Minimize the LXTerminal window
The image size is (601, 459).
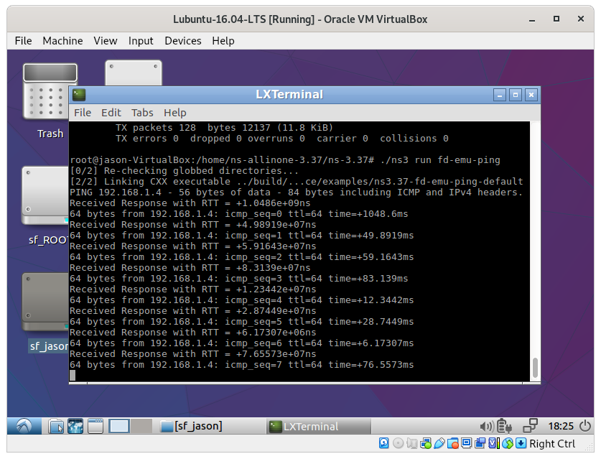point(500,95)
